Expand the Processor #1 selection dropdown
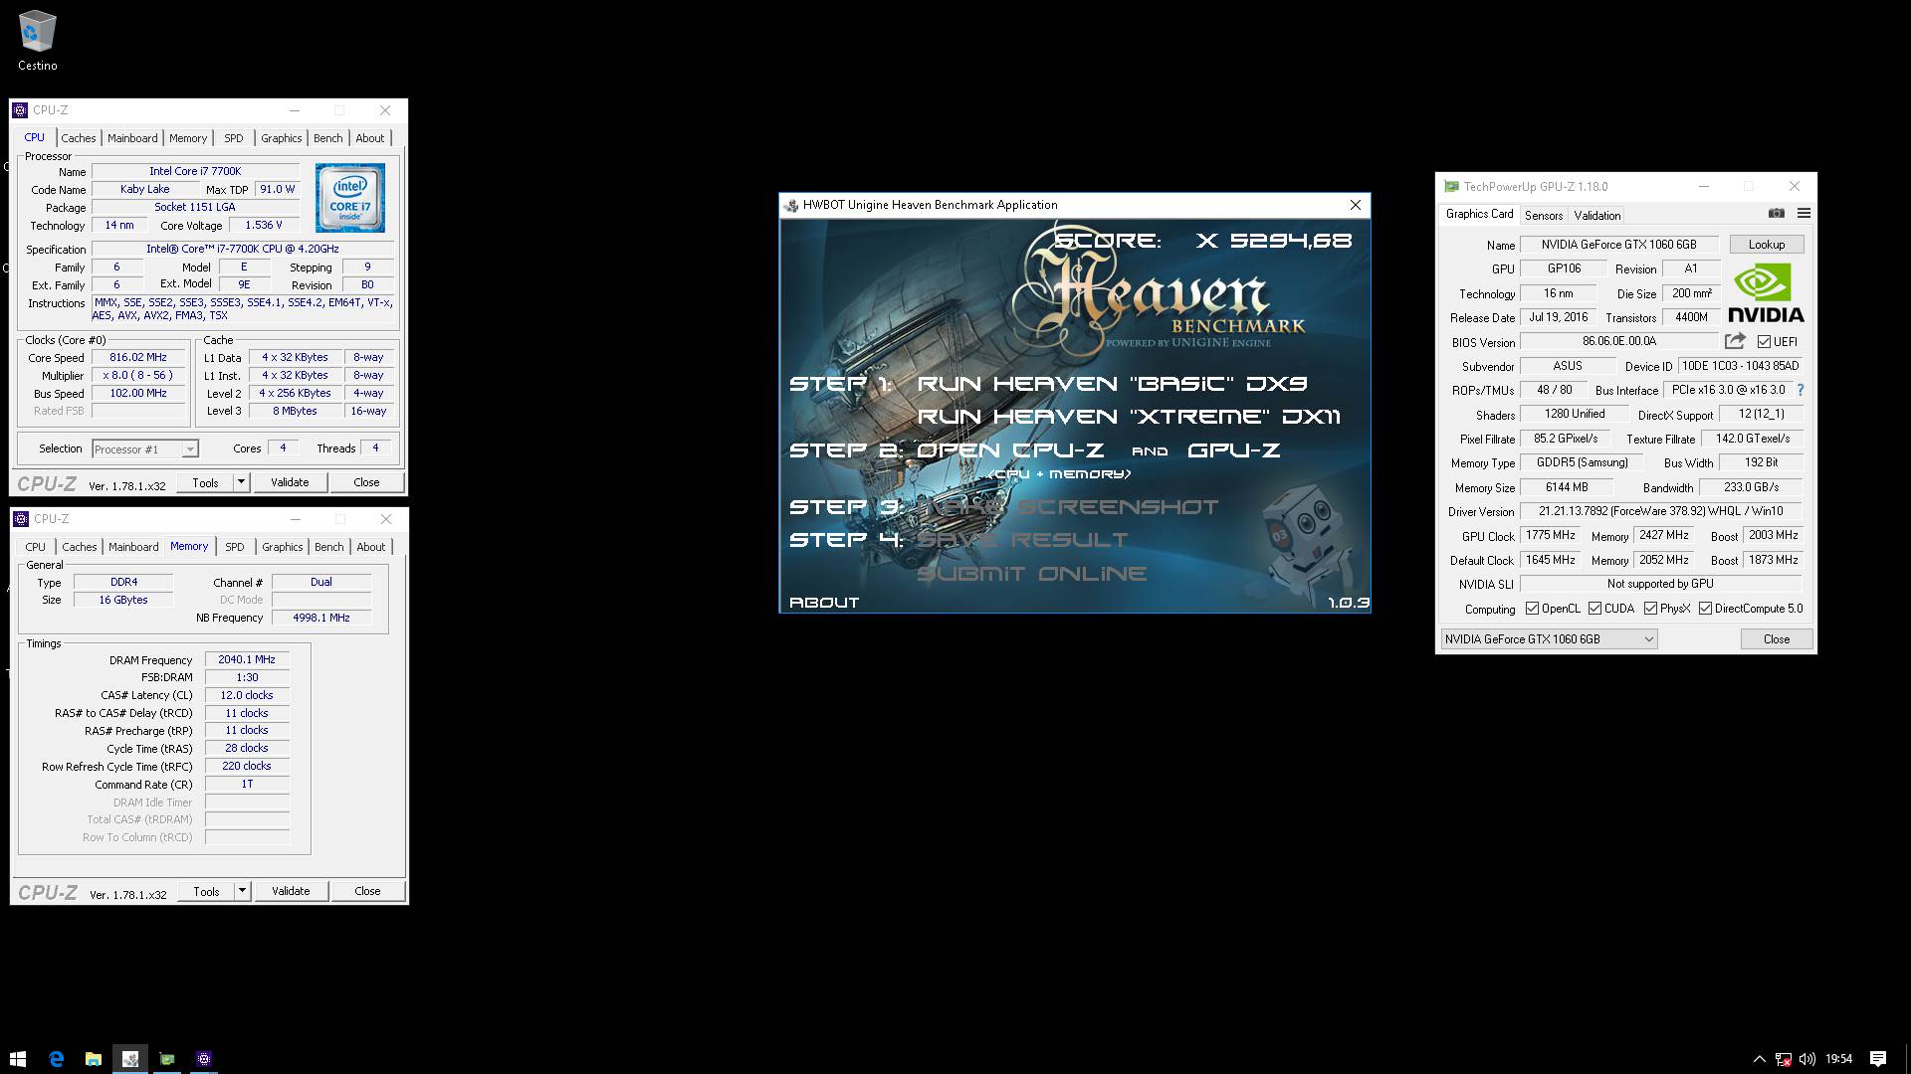 [189, 449]
